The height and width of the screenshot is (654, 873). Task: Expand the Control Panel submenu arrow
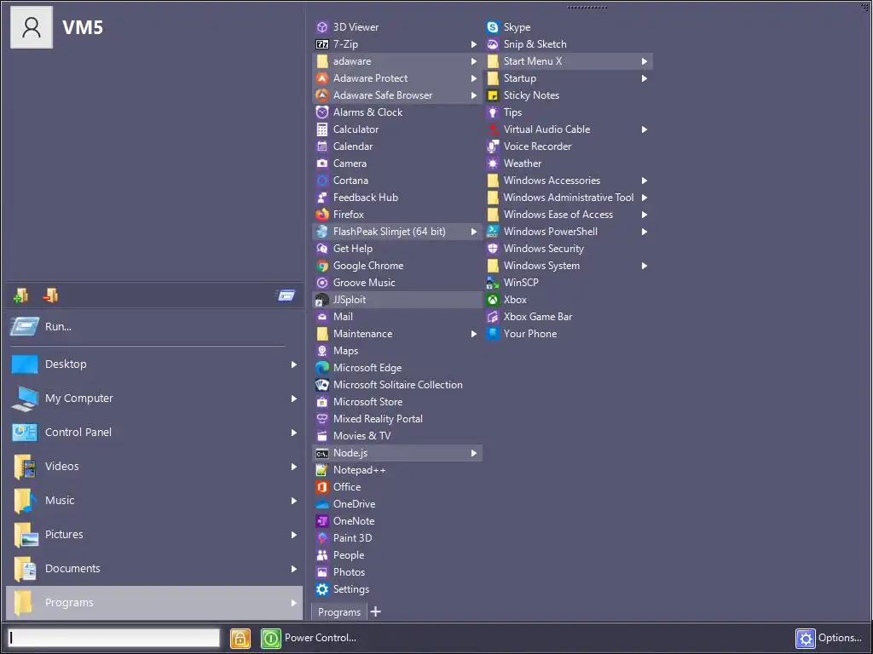(x=294, y=433)
